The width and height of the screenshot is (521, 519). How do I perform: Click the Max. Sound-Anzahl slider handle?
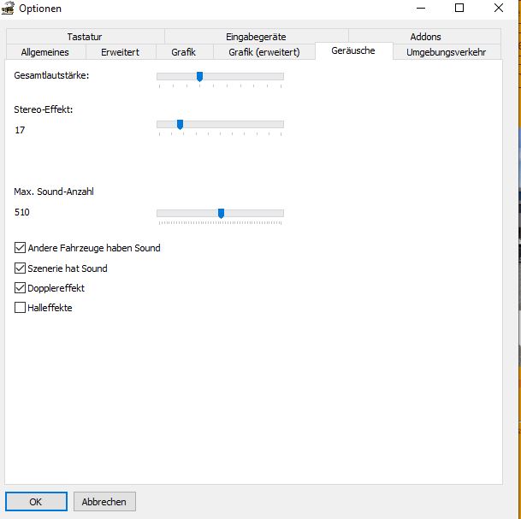click(221, 213)
